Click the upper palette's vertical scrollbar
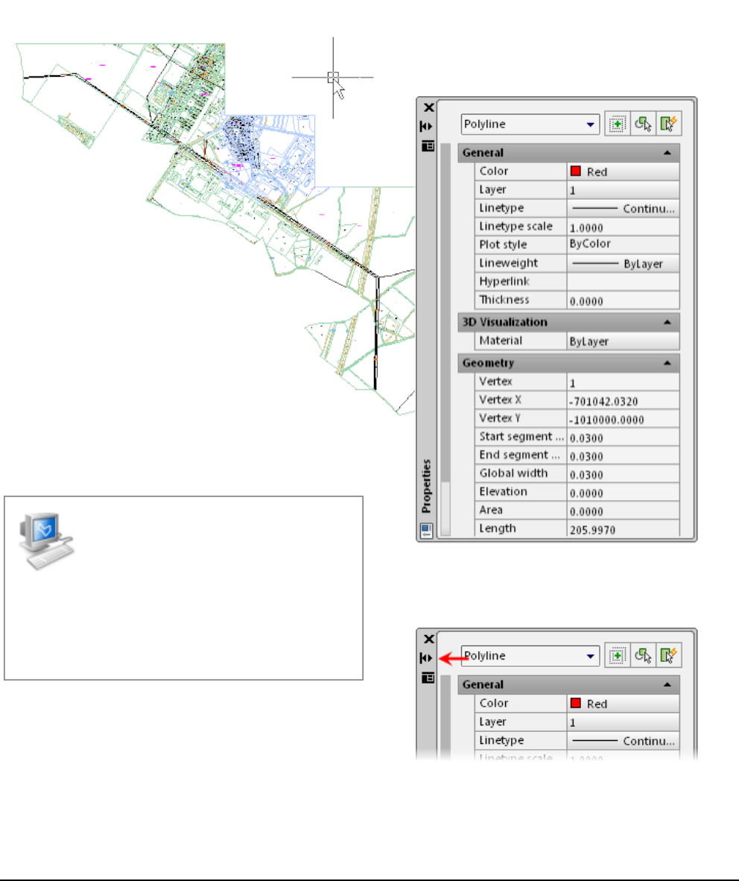 pos(445,340)
